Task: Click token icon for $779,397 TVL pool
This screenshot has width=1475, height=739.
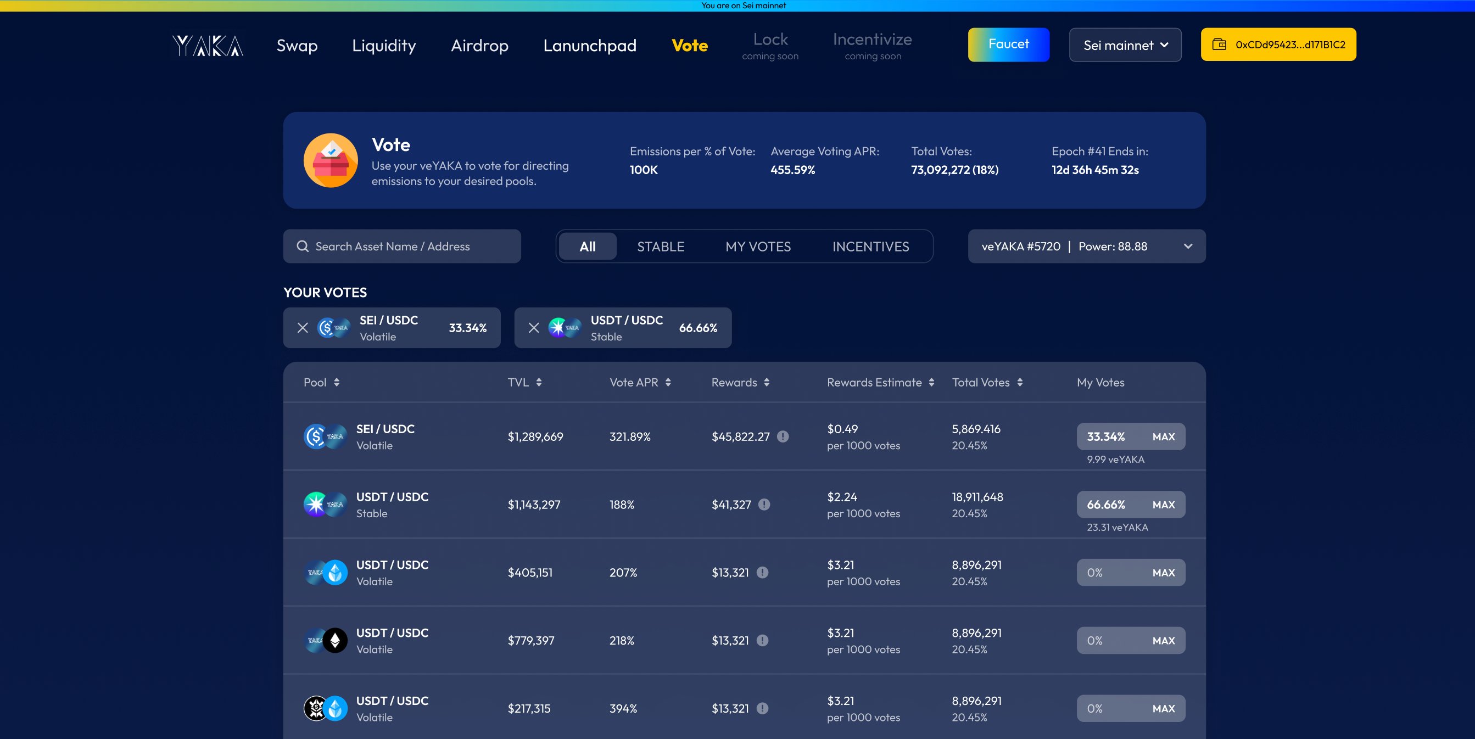Action: [x=325, y=641]
